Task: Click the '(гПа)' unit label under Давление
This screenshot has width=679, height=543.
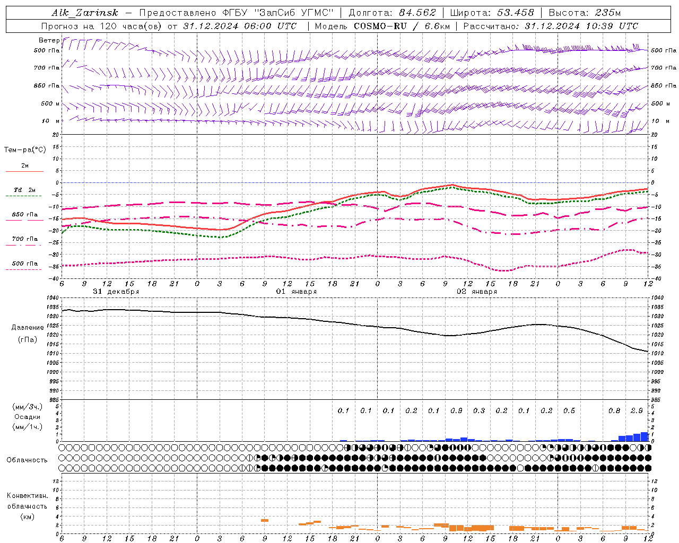Action: click(28, 340)
